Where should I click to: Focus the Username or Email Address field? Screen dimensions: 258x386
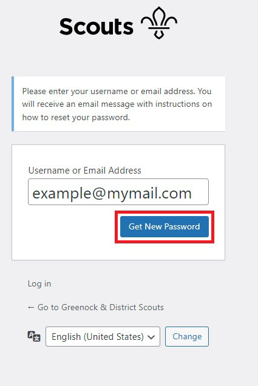[118, 192]
